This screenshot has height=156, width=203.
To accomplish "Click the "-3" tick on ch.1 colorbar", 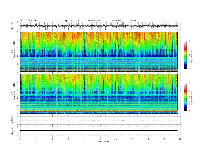I will (189, 41).
